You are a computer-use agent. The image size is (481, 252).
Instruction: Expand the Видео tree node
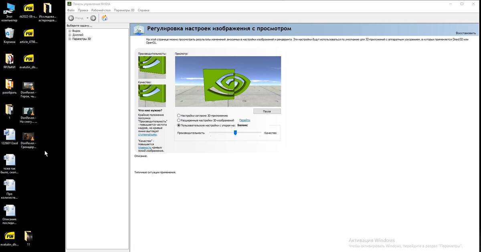(x=70, y=31)
